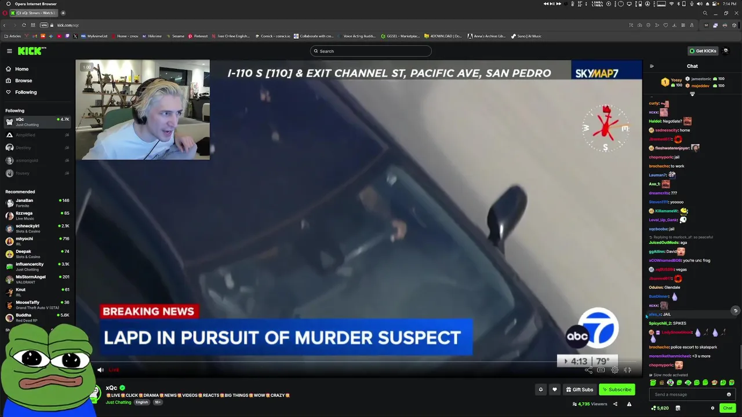Report stream with warning triangle icon

pyautogui.click(x=629, y=404)
